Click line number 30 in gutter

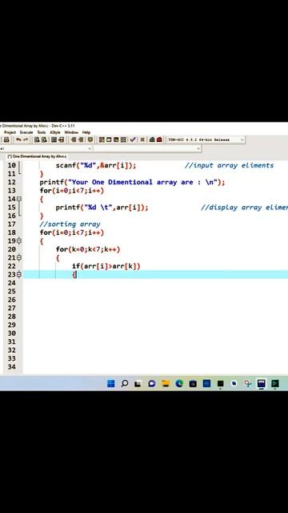(12, 333)
